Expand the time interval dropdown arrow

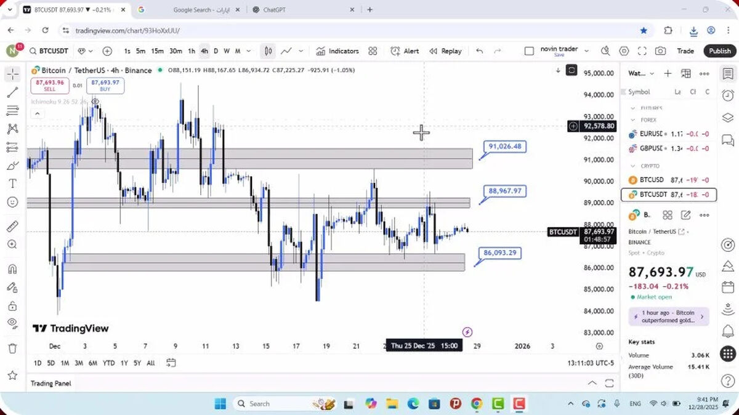click(249, 51)
